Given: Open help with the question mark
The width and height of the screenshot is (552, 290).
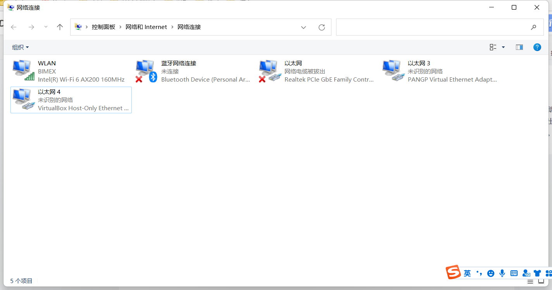Looking at the screenshot, I should (537, 47).
